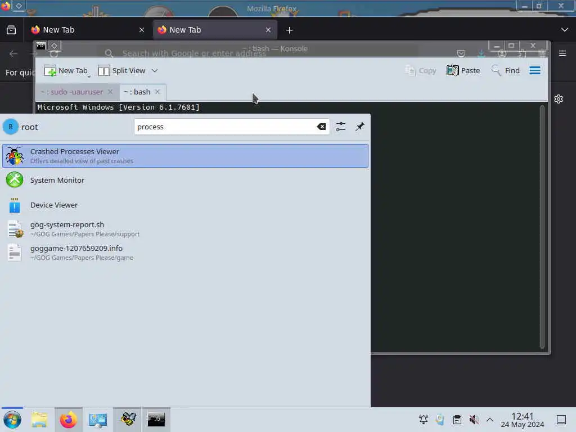The width and height of the screenshot is (576, 432).
Task: Click Paste in Konsole toolbar
Action: pyautogui.click(x=463, y=70)
